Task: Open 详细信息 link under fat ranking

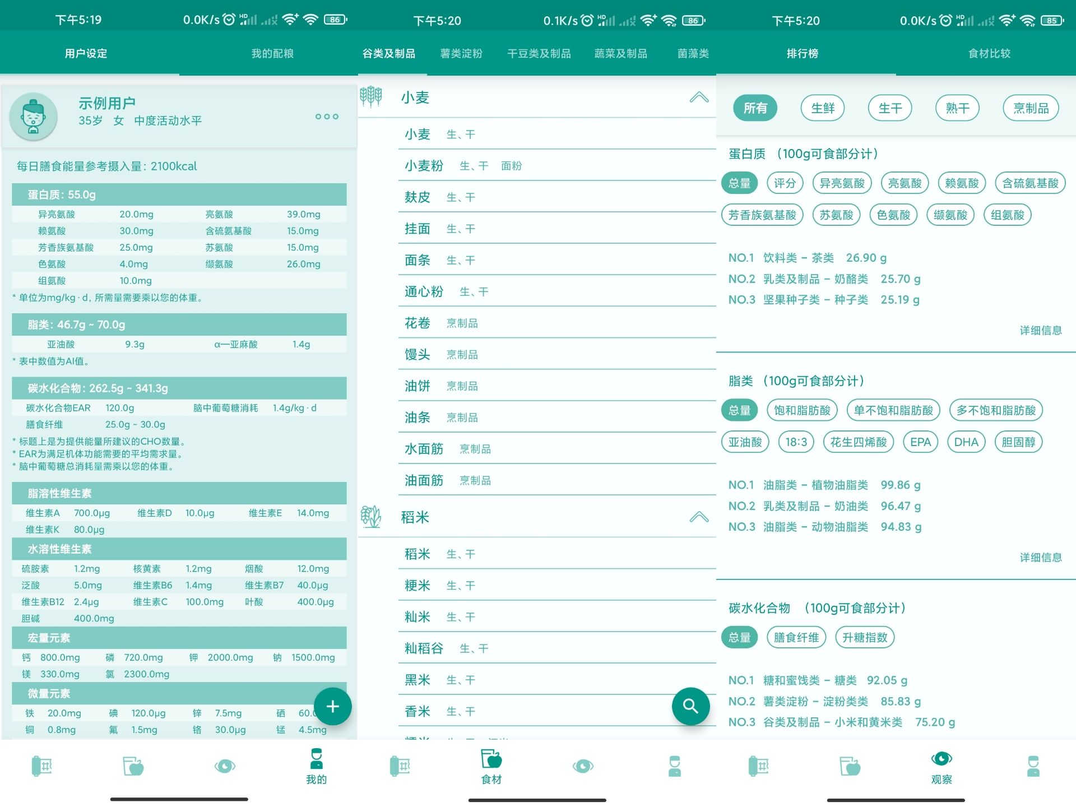Action: [1040, 558]
